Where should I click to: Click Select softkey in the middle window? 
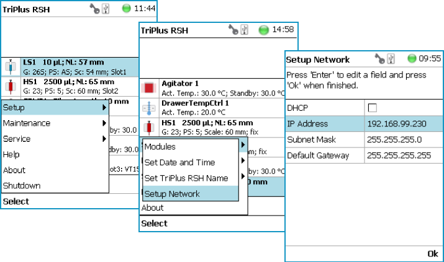(x=154, y=224)
